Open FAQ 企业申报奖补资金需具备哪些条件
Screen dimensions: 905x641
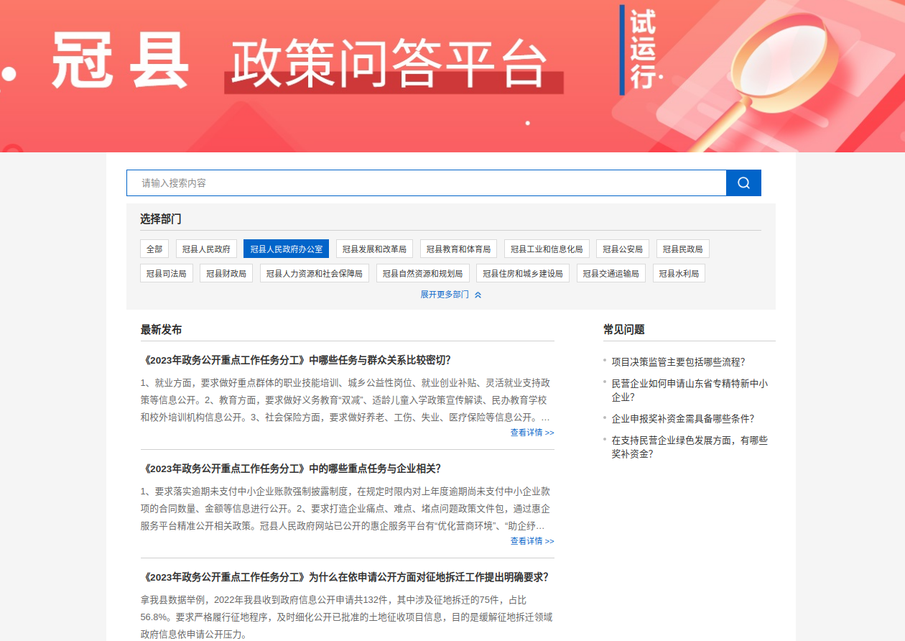pos(683,418)
